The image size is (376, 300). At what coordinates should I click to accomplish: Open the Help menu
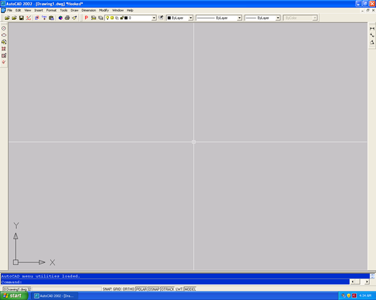tap(130, 10)
